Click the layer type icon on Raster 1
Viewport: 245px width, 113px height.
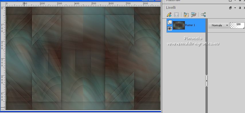point(170,23)
